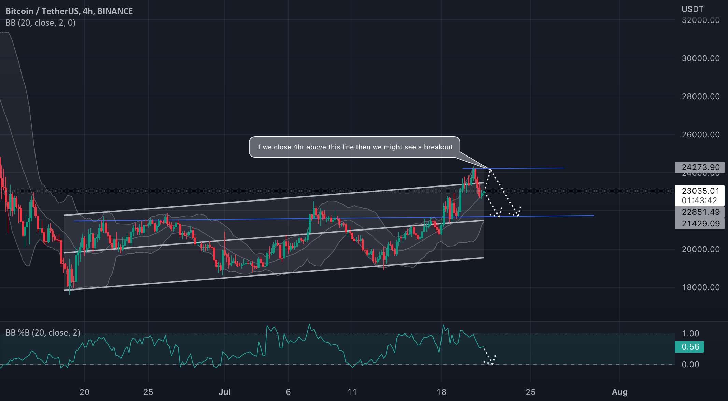
Task: Click the 0.00 level on %B axis
Action: (690, 365)
